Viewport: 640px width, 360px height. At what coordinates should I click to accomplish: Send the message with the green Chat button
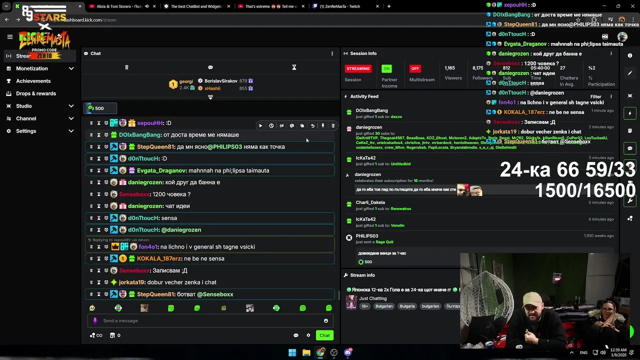325,335
